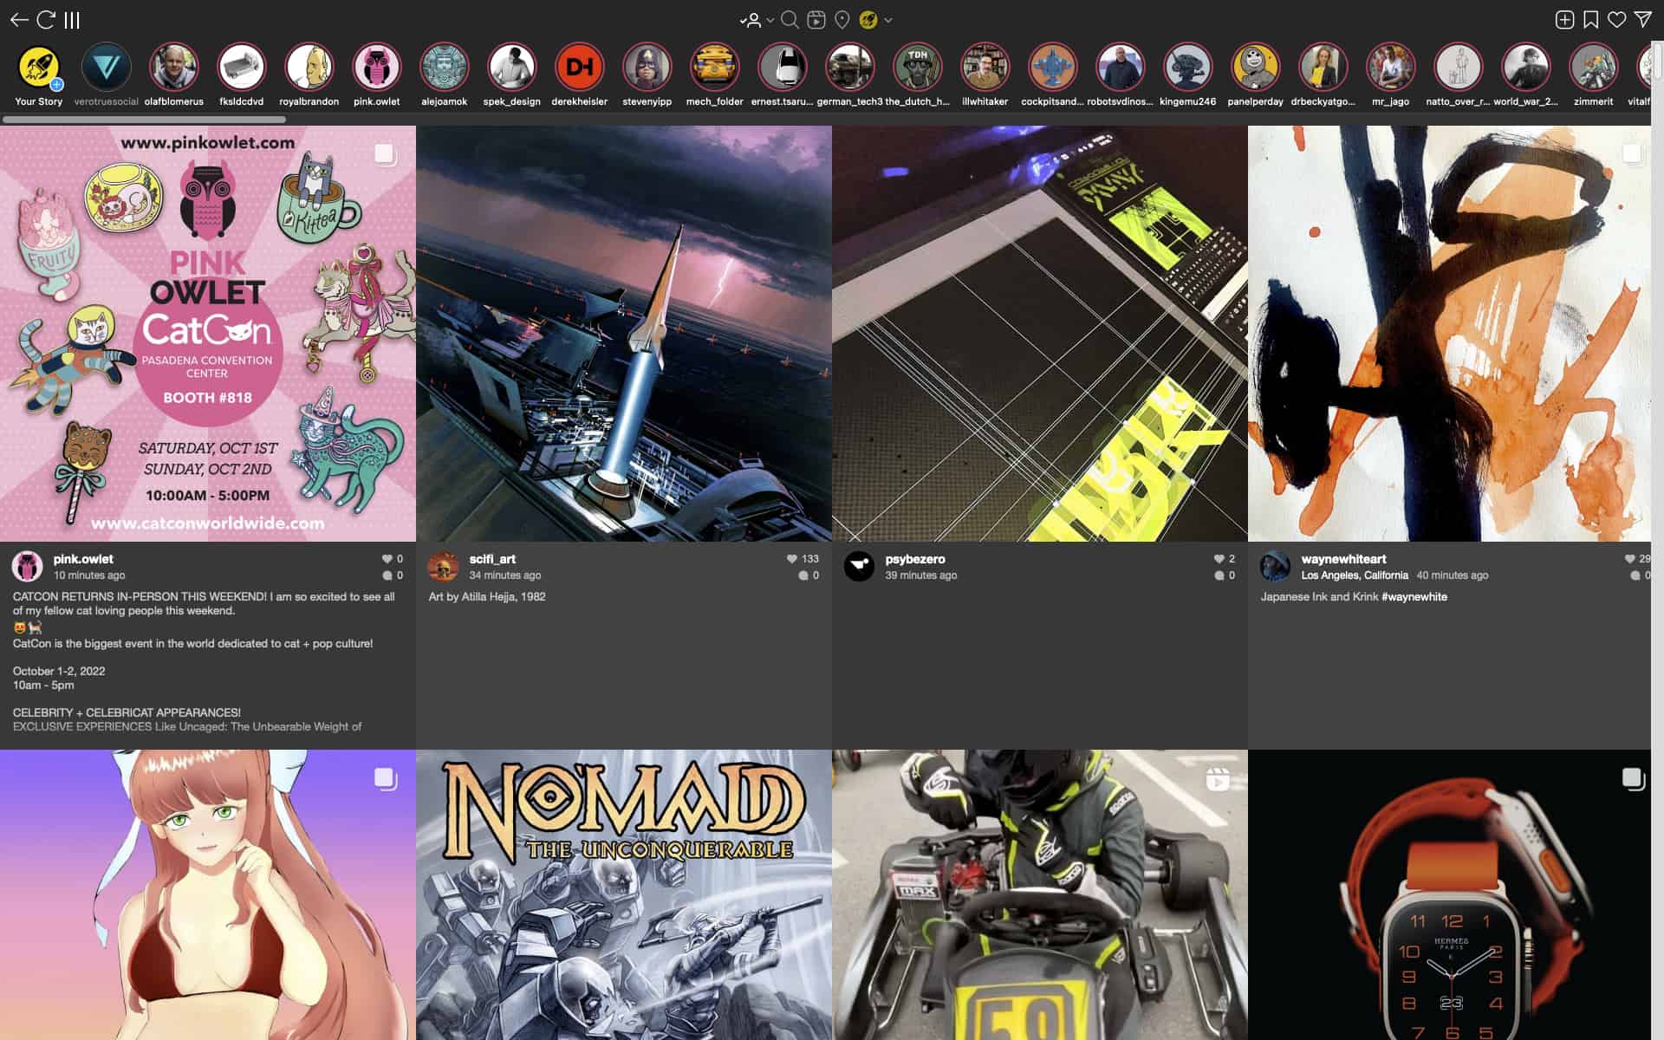This screenshot has width=1664, height=1040.
Task: Open the location pin icon
Action: (842, 19)
